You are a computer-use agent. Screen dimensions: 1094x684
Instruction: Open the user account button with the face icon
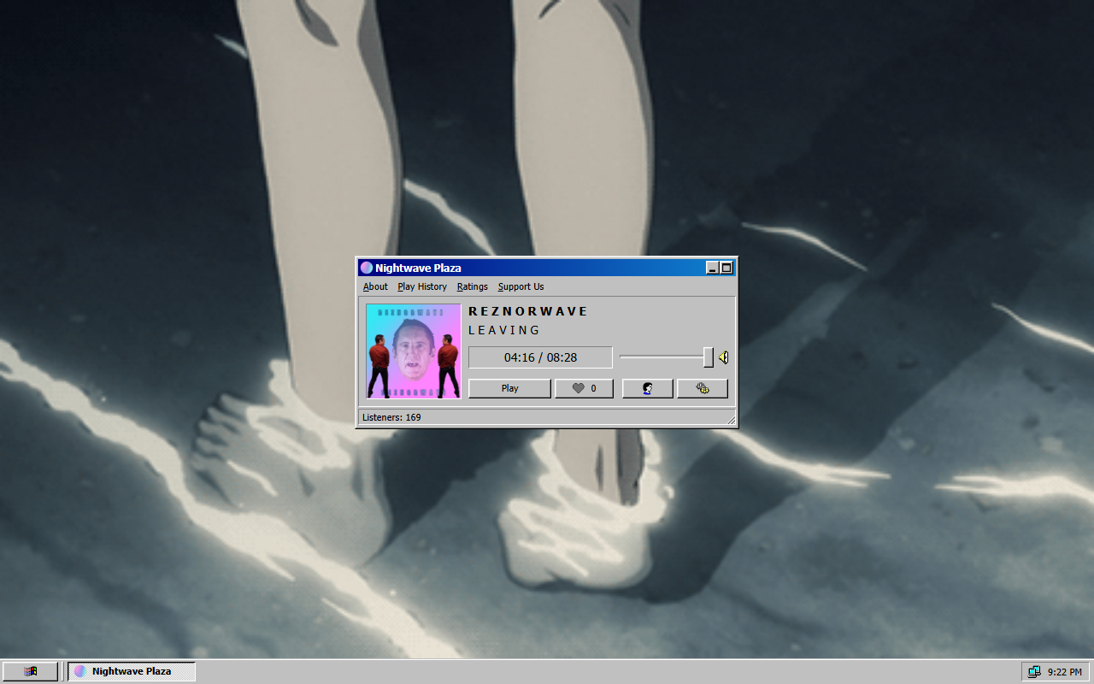tap(648, 388)
